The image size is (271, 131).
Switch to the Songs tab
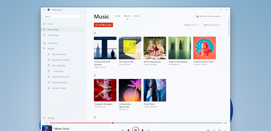(x=118, y=16)
